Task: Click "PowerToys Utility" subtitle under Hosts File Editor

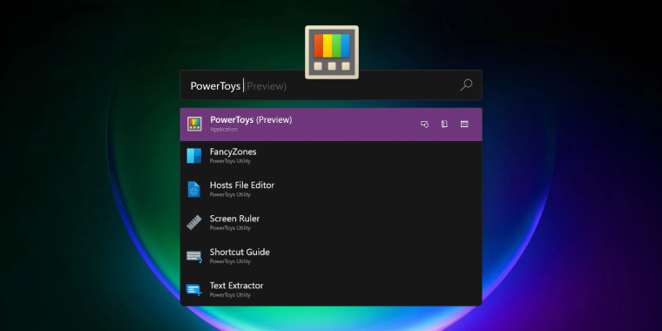Action: [x=230, y=194]
